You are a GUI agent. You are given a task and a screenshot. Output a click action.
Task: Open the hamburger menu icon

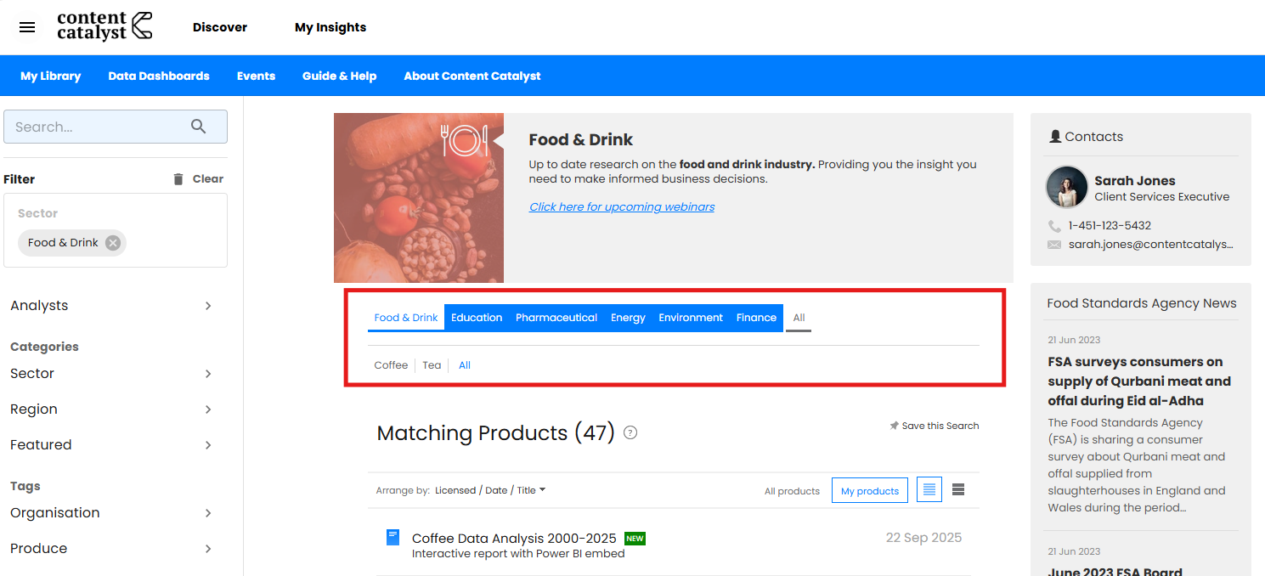point(27,27)
